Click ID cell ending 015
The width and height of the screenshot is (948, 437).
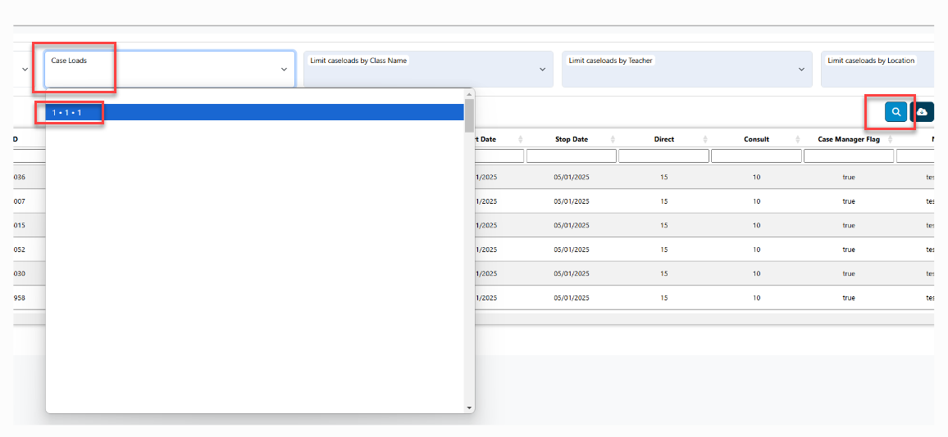(x=19, y=225)
